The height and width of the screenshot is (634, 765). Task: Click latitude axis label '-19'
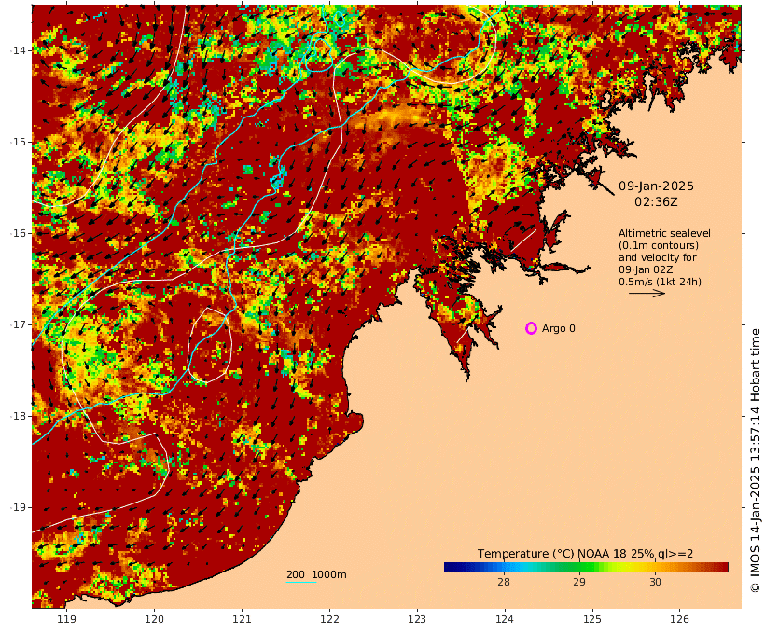(x=18, y=507)
